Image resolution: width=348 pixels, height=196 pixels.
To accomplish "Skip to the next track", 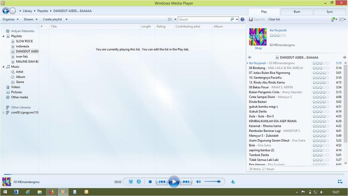I will 186,182.
